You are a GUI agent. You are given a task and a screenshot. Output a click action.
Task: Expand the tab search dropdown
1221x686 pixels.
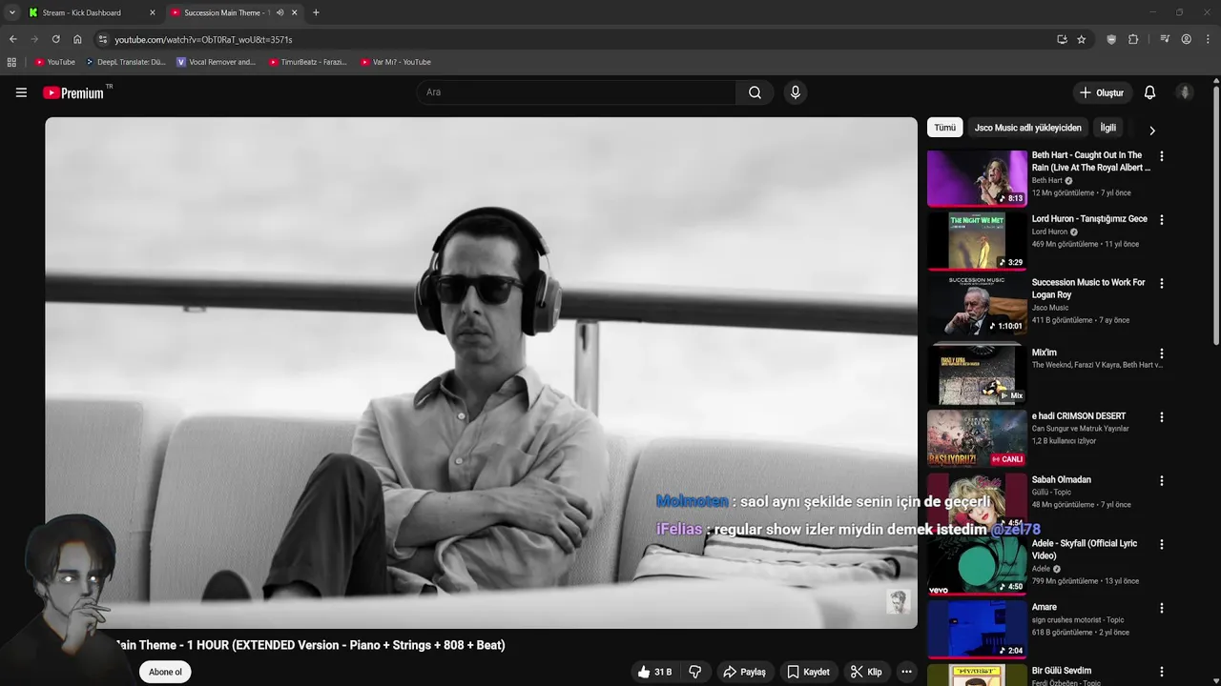[x=11, y=12]
